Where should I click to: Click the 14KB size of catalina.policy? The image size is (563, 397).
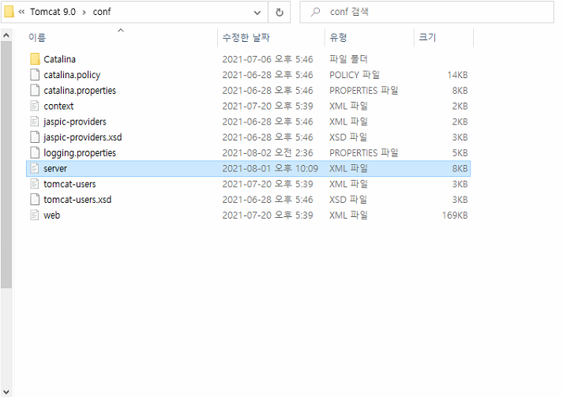point(457,75)
